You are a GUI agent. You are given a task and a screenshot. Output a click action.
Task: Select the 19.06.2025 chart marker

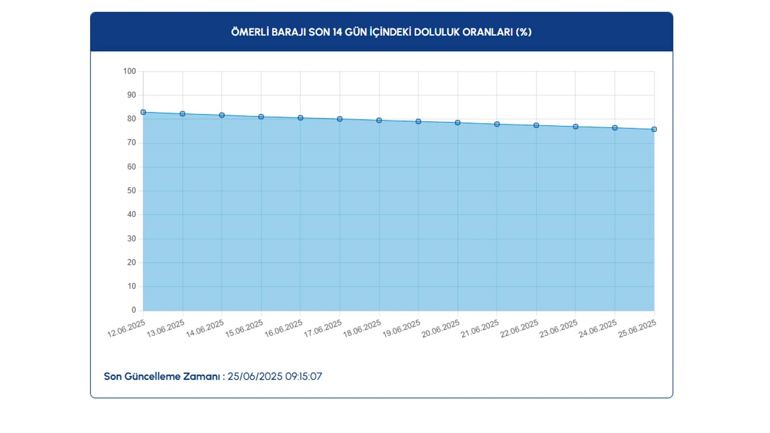pyautogui.click(x=418, y=122)
